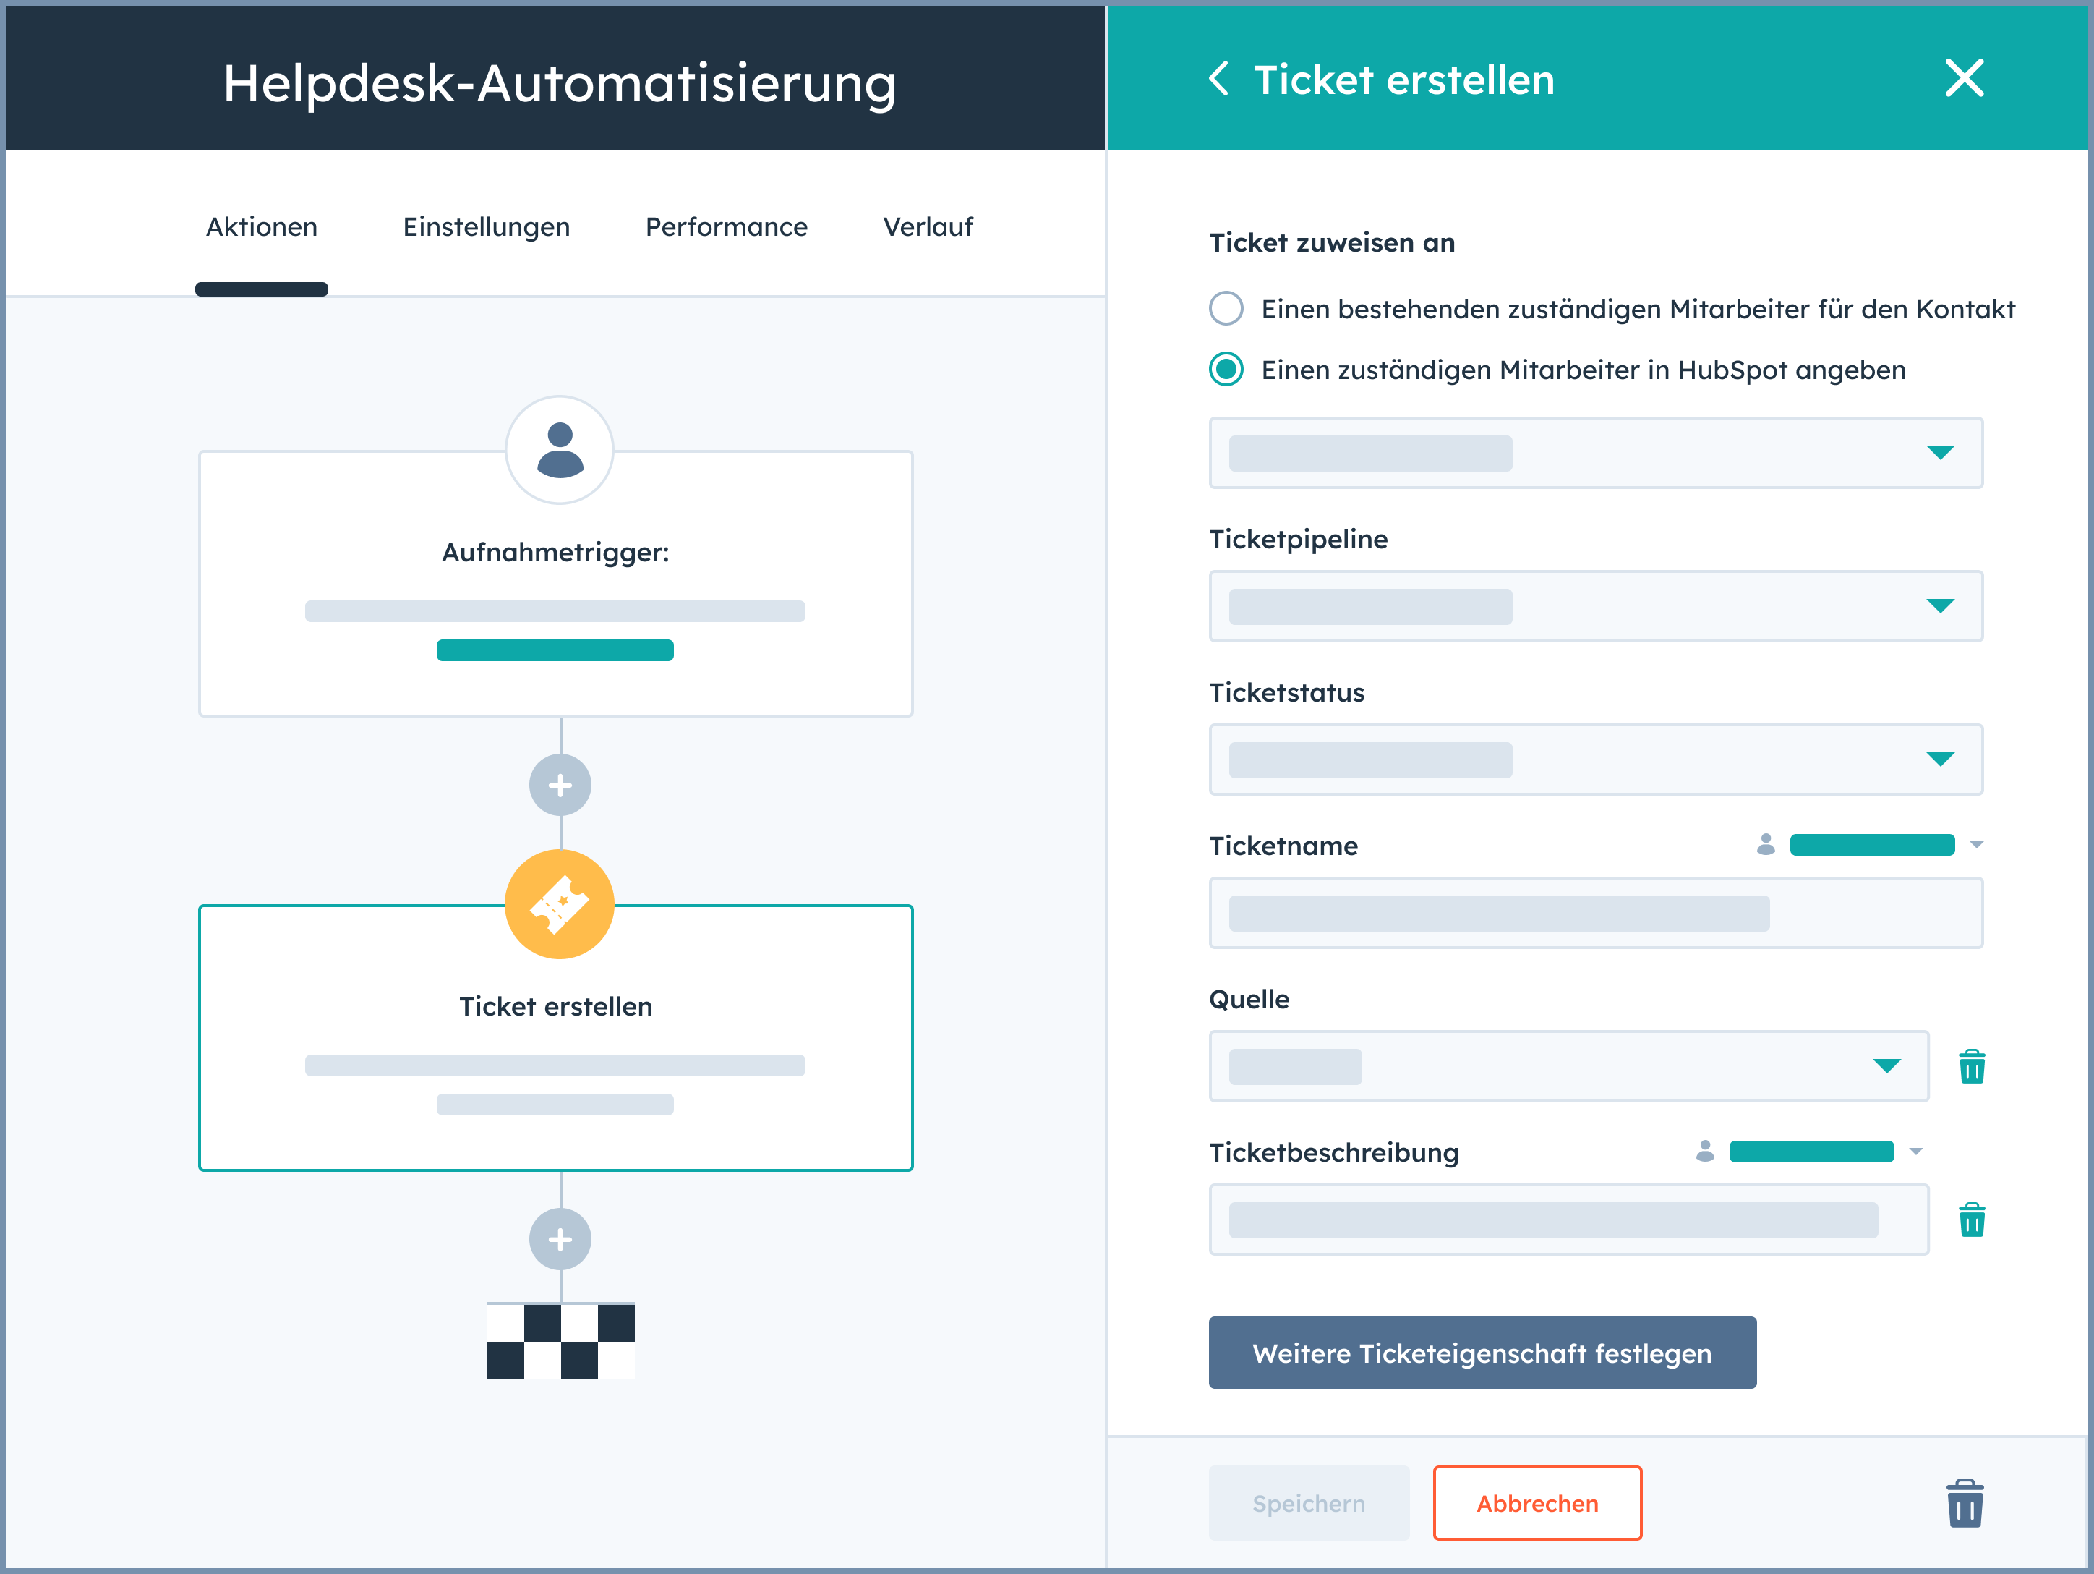Click the plus icon below the Ticket erstellen step

pyautogui.click(x=560, y=1239)
